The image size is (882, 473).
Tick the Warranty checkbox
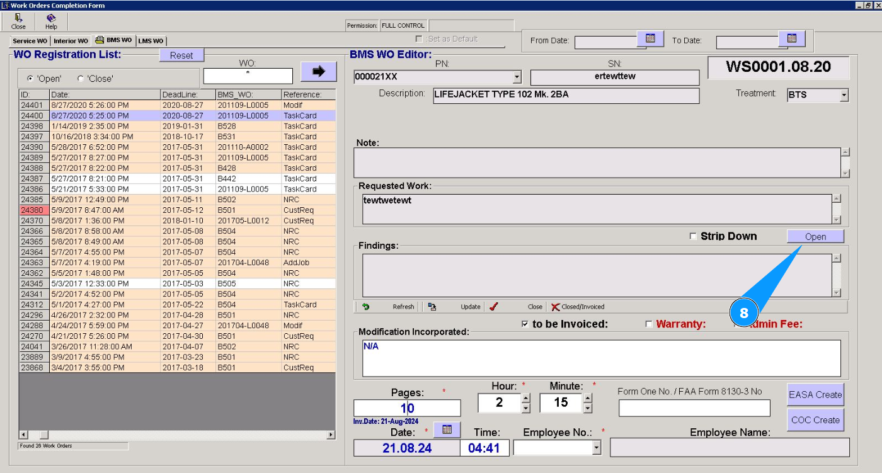tap(649, 324)
